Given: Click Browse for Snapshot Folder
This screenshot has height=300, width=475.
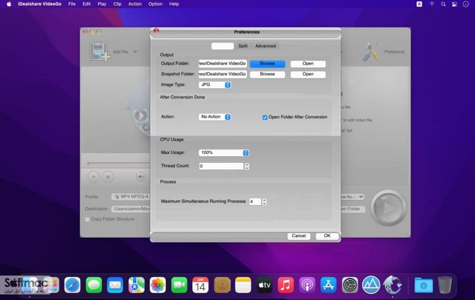Looking at the screenshot, I should [268, 74].
